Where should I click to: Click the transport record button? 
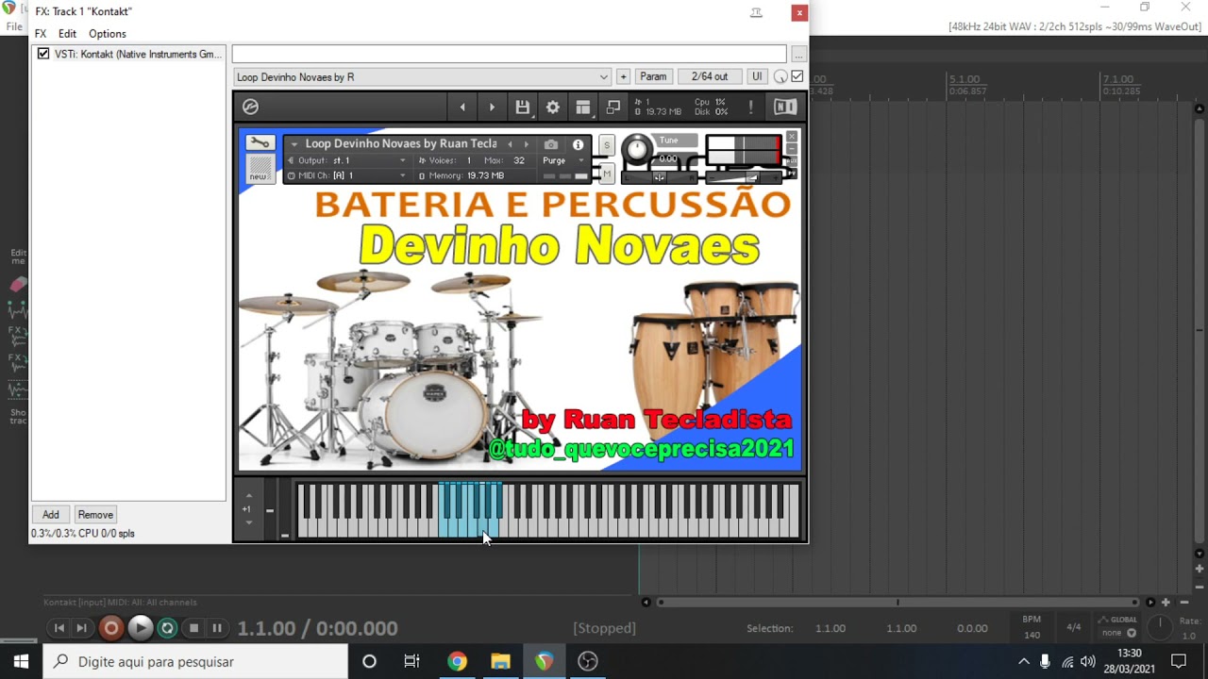(111, 628)
